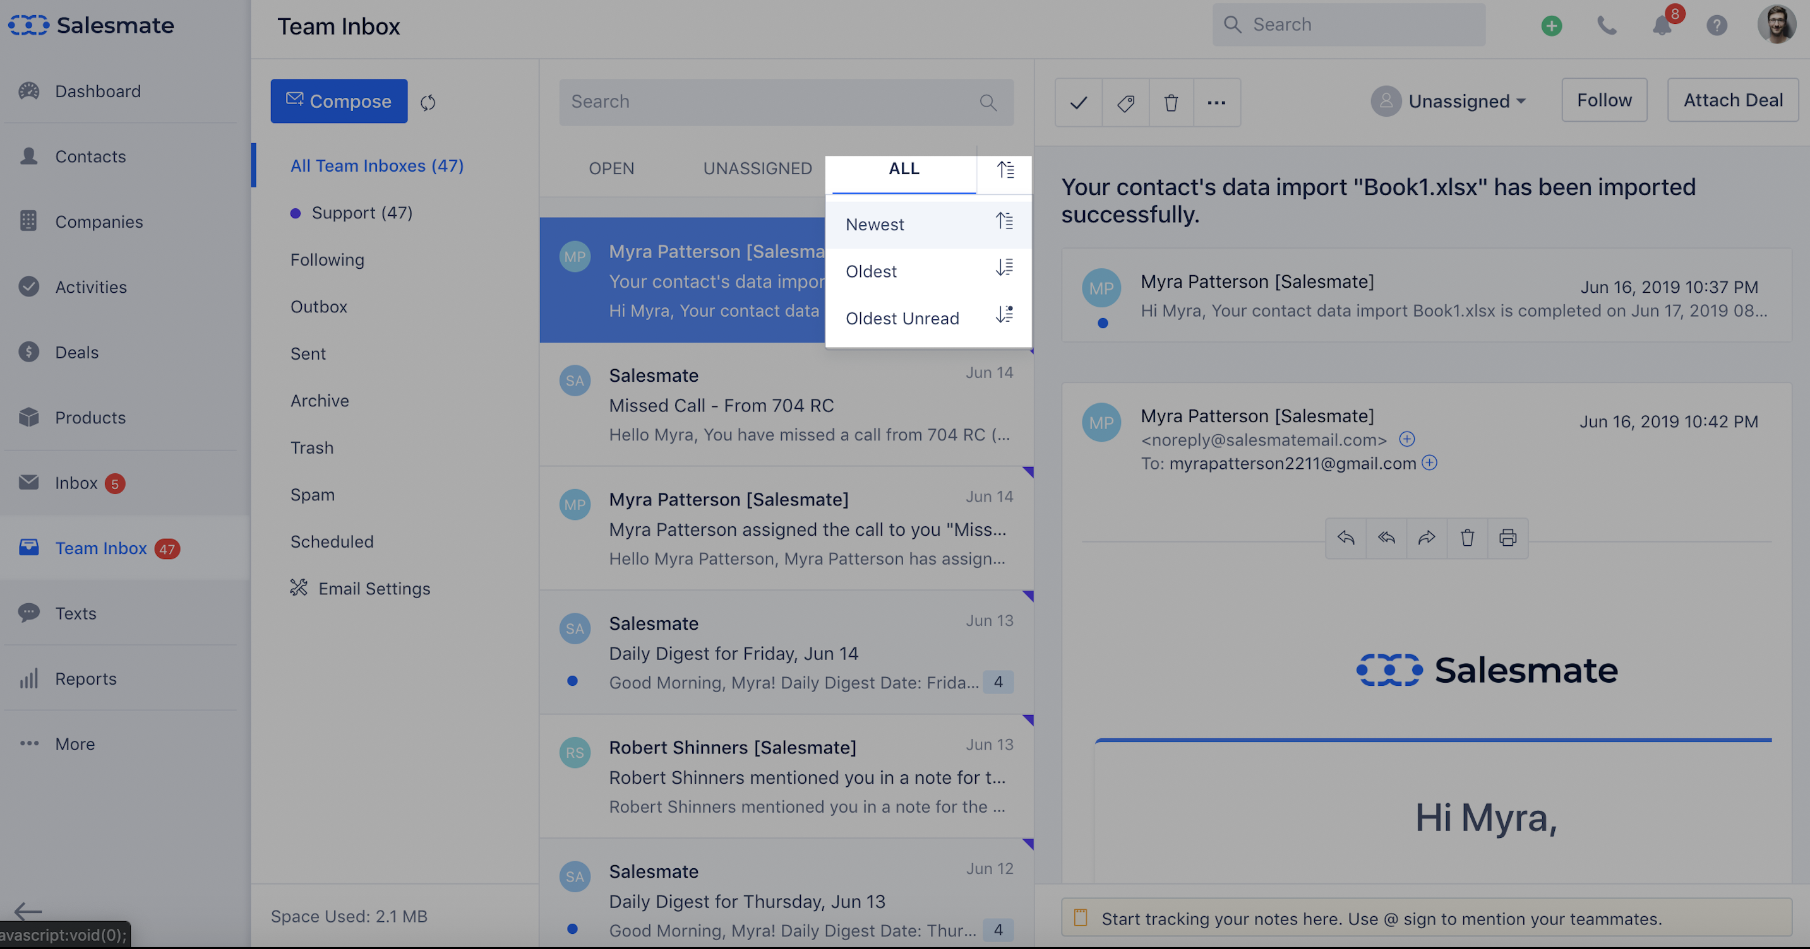
Task: Open the Spam folder
Action: click(x=312, y=495)
